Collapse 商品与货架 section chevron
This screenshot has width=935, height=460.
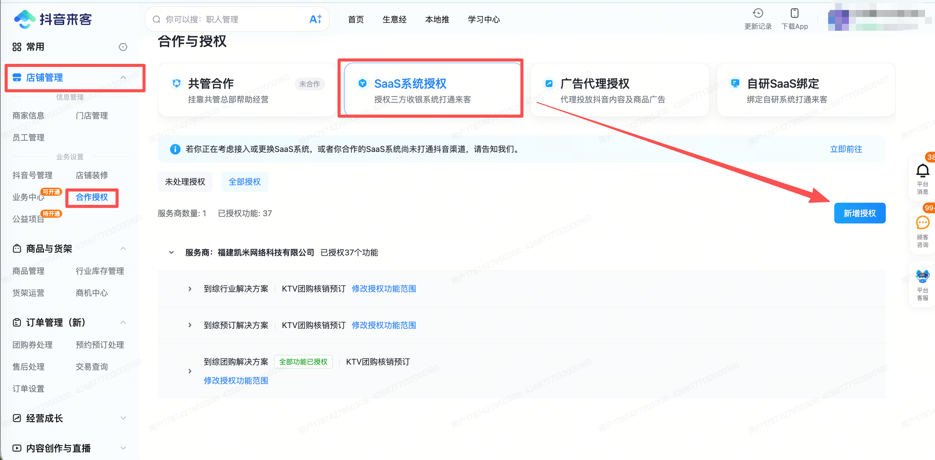pyautogui.click(x=123, y=248)
